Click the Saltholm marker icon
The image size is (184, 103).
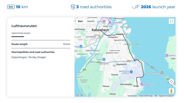tap(167, 55)
